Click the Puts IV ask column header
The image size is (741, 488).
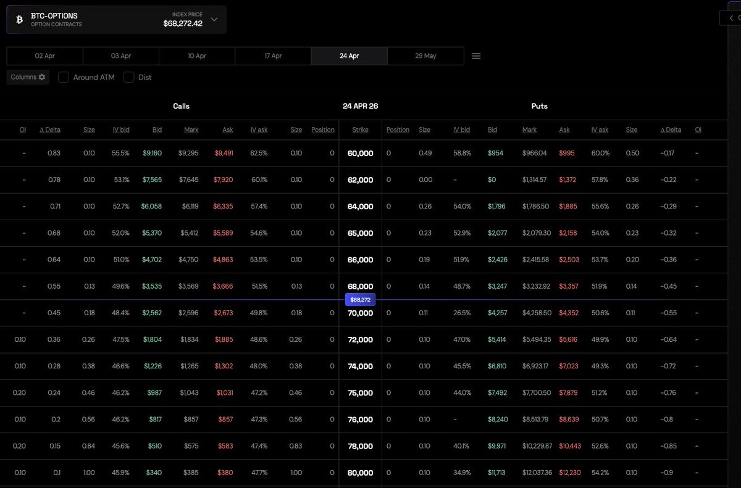coord(600,130)
